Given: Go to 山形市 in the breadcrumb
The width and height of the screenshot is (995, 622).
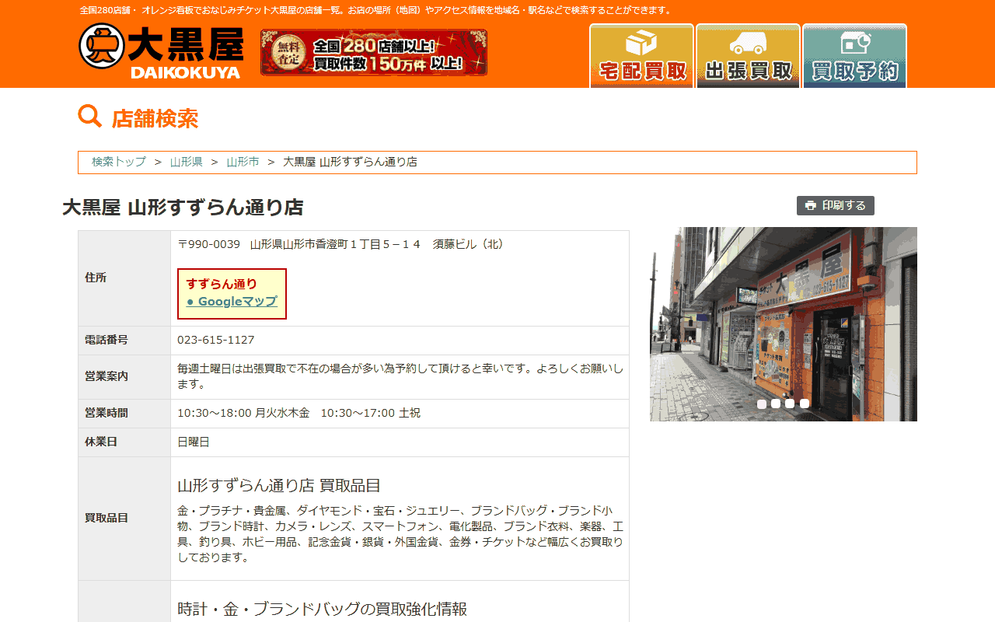Looking at the screenshot, I should click(x=243, y=162).
